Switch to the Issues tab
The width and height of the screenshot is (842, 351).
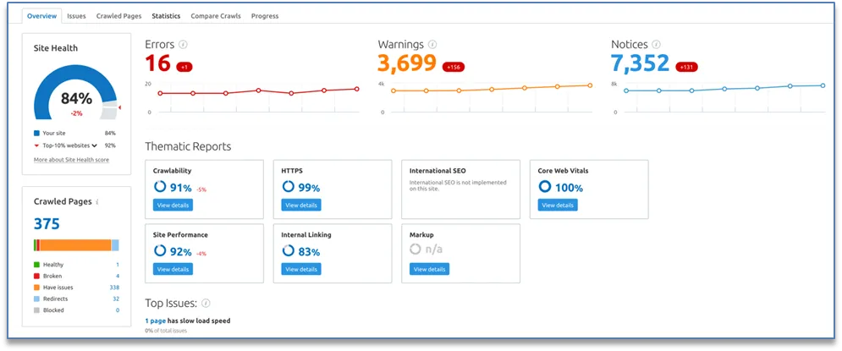pos(76,16)
